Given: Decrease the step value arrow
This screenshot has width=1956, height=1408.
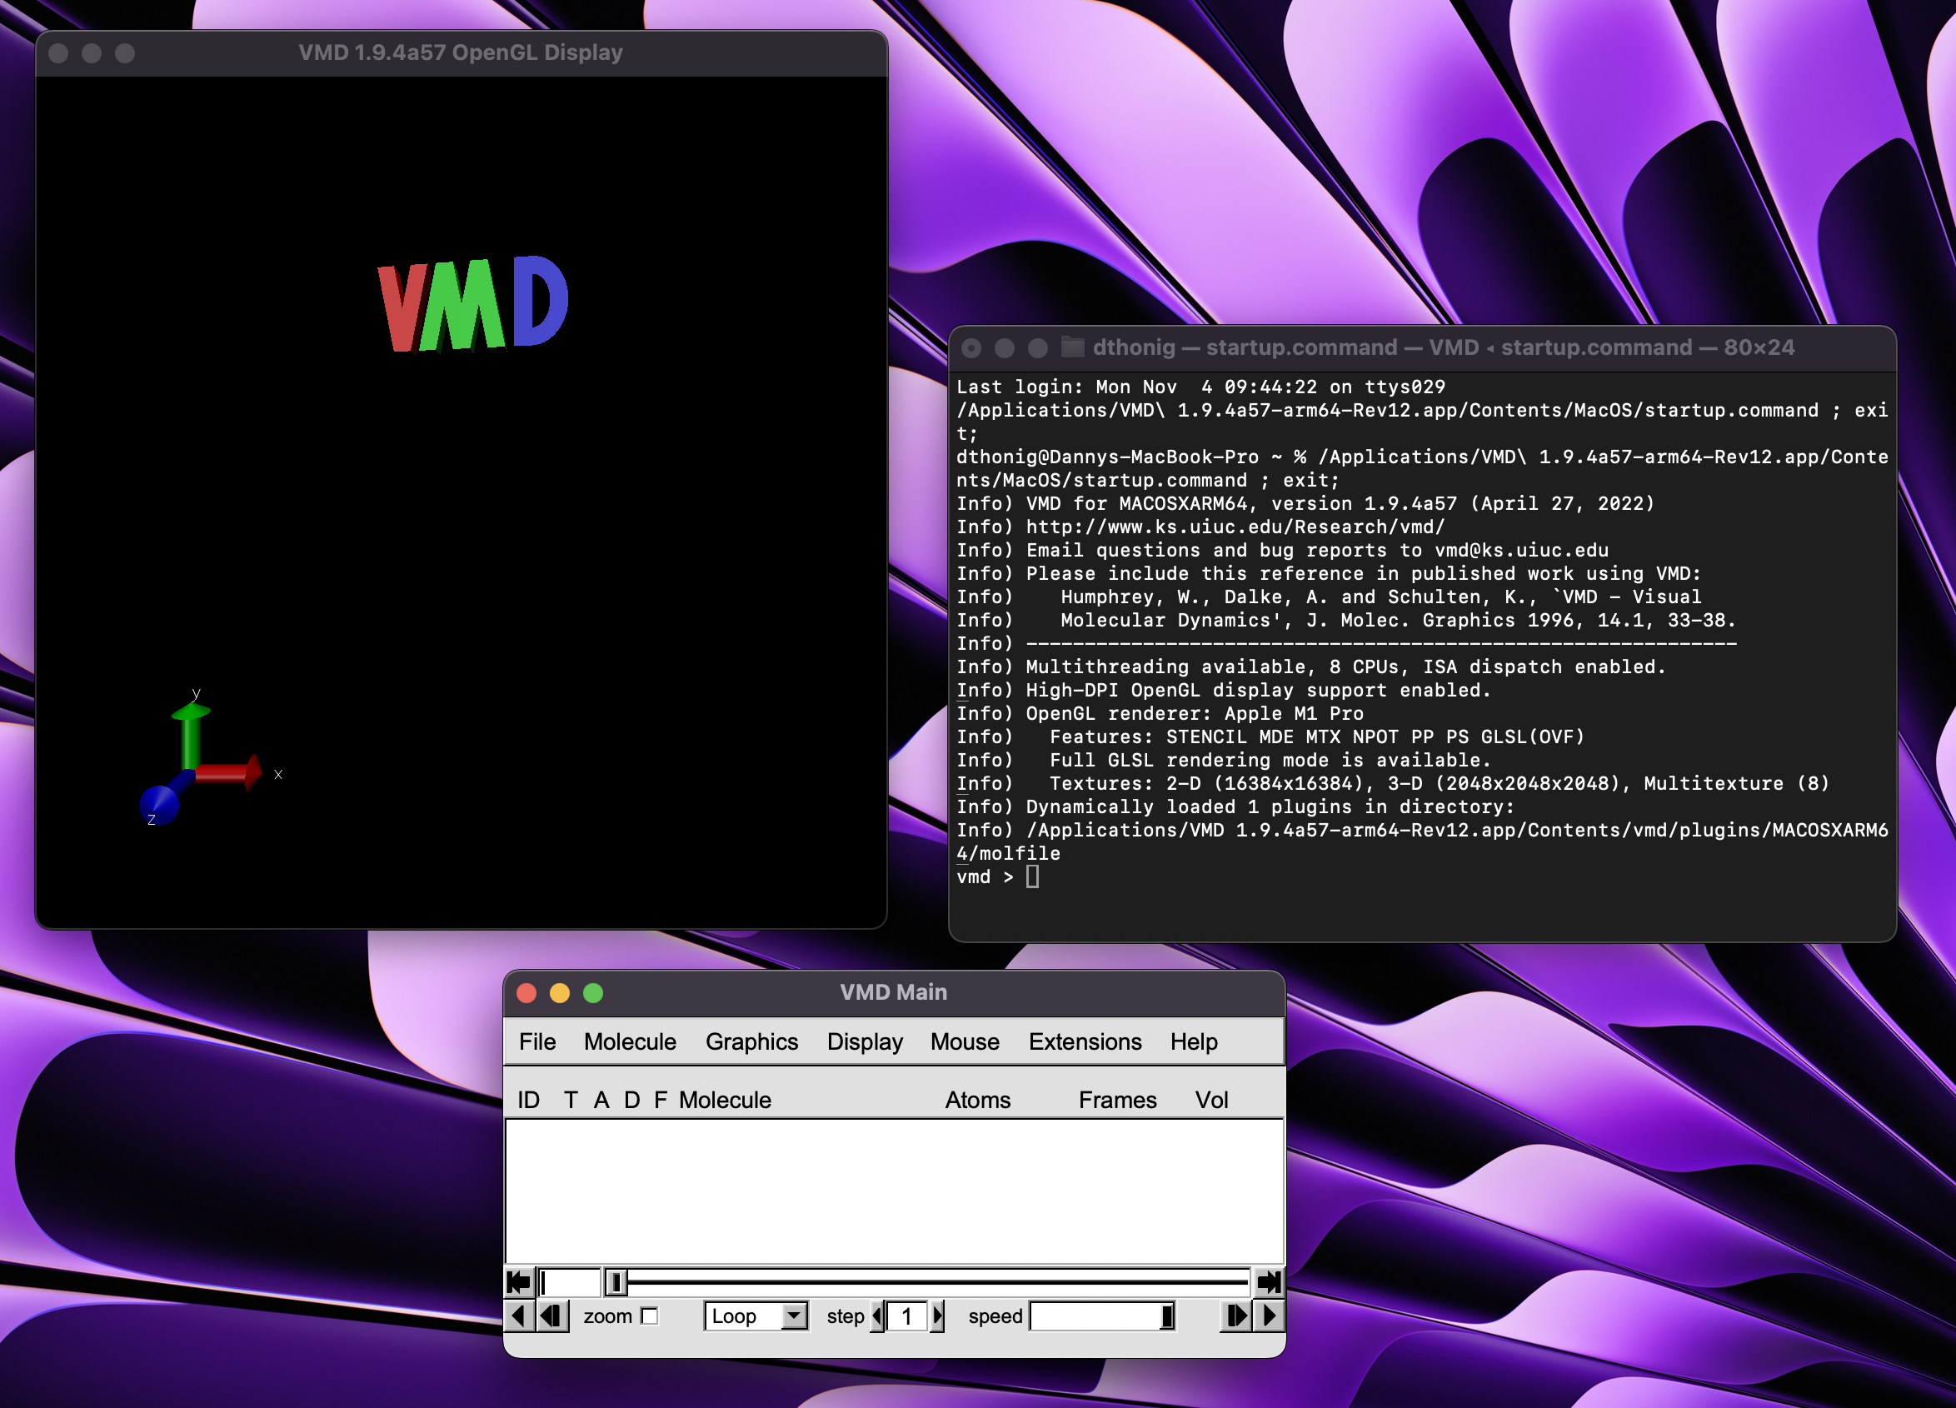Looking at the screenshot, I should coord(878,1316).
